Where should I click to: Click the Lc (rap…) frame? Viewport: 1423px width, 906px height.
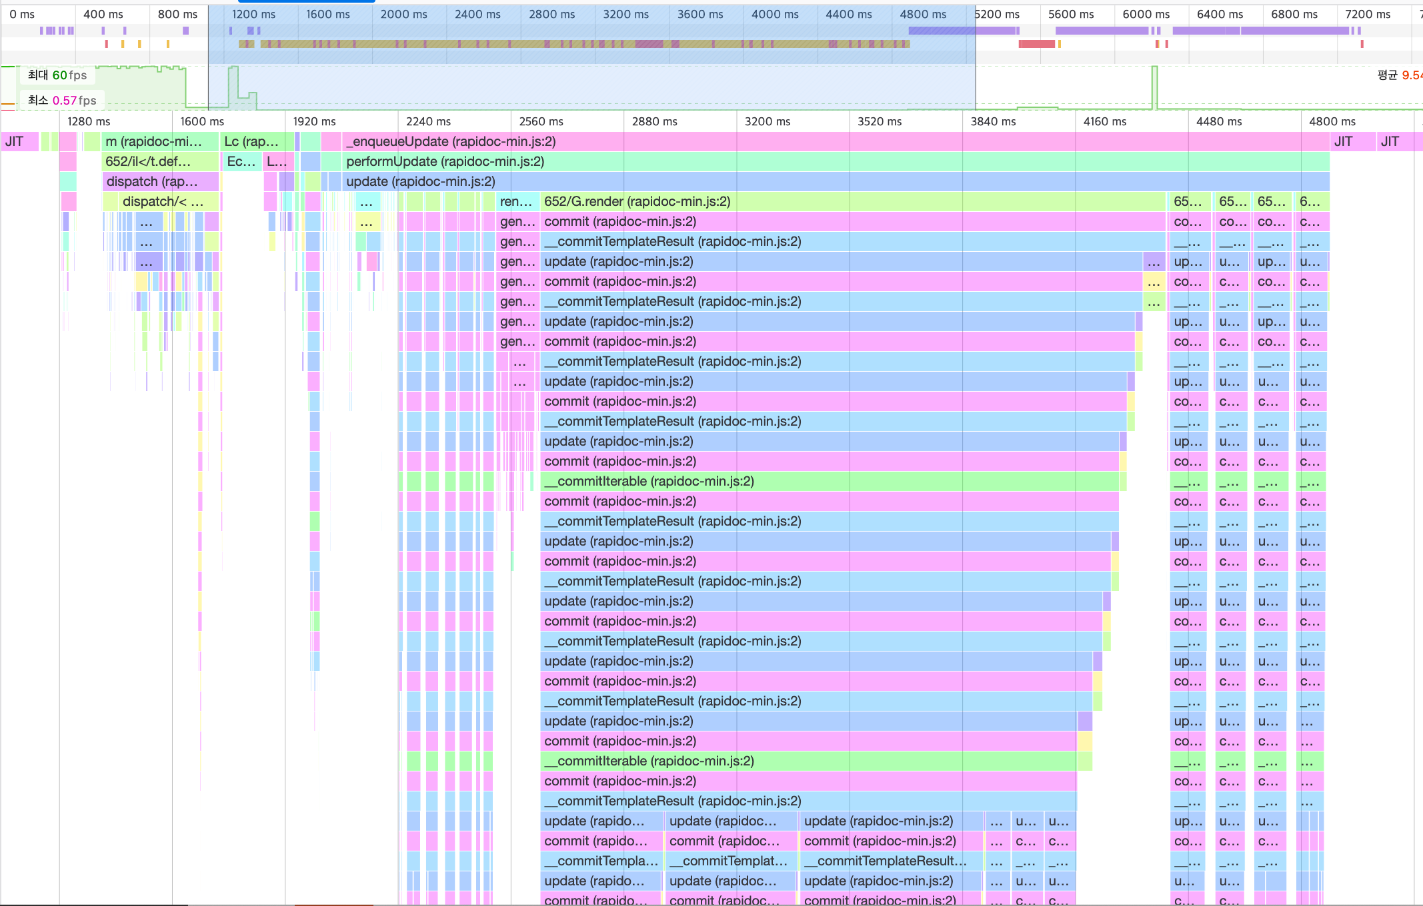point(252,141)
